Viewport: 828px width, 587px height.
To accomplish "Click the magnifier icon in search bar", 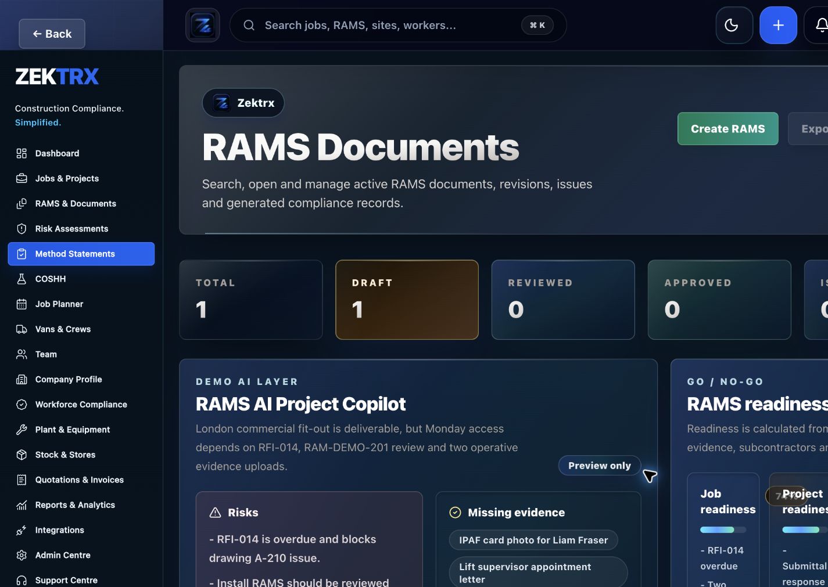I will point(249,25).
